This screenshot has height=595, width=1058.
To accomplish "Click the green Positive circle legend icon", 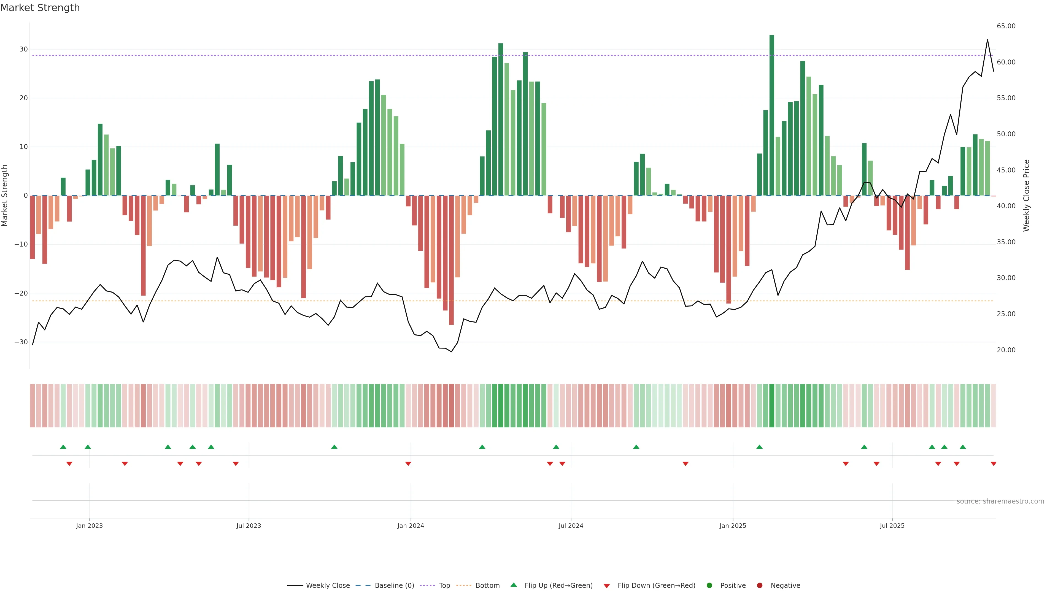I will pyautogui.click(x=709, y=586).
